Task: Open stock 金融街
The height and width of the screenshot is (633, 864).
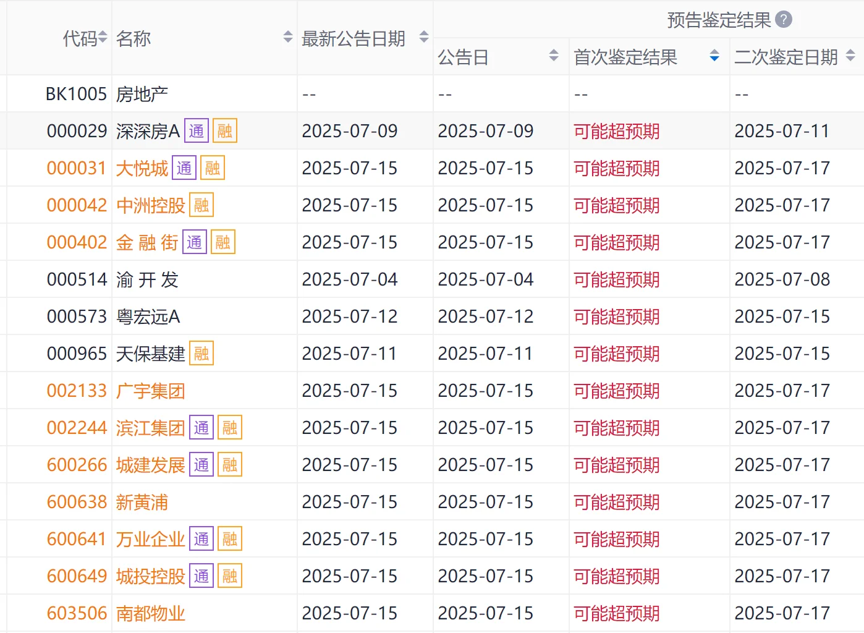Action: click(147, 242)
